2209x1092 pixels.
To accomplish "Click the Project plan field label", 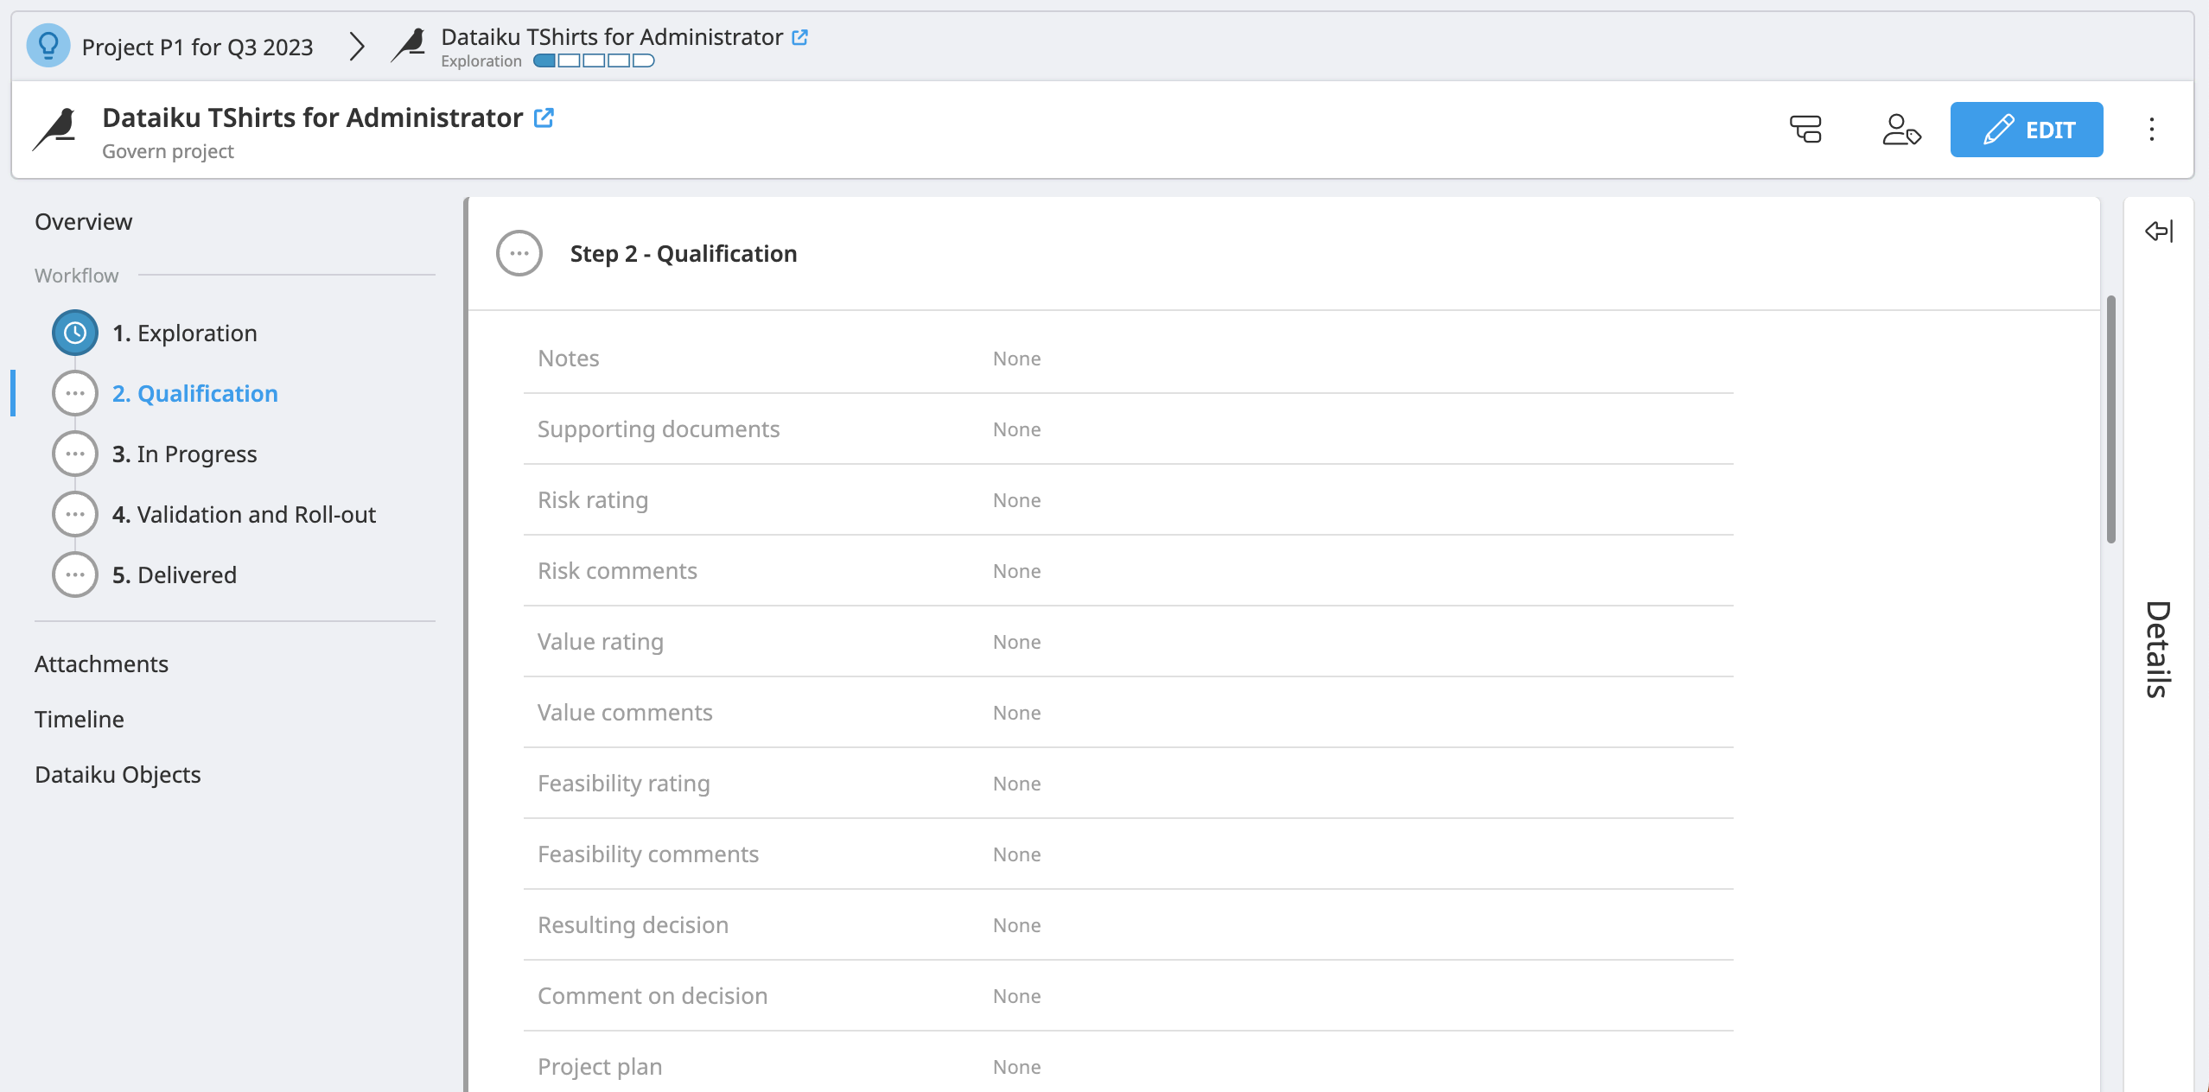I will tap(600, 1067).
